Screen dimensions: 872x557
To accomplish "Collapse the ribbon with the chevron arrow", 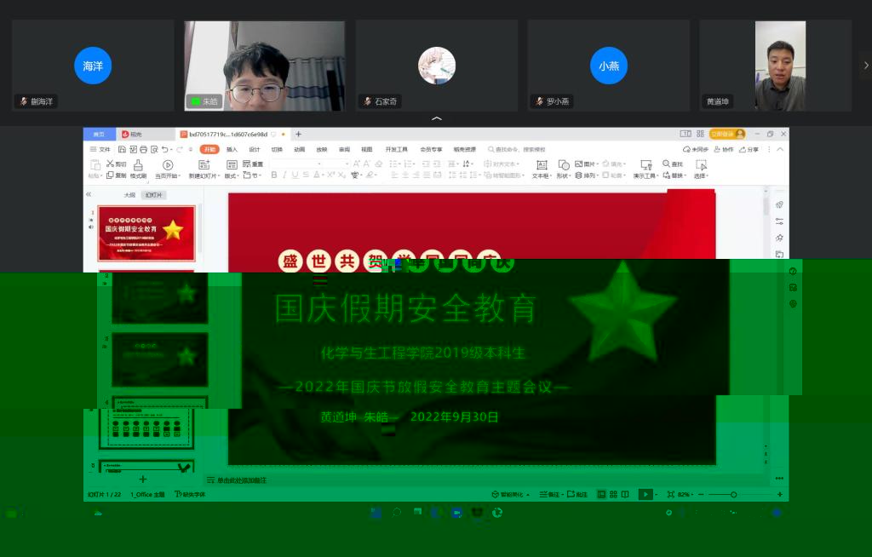I will tap(780, 149).
